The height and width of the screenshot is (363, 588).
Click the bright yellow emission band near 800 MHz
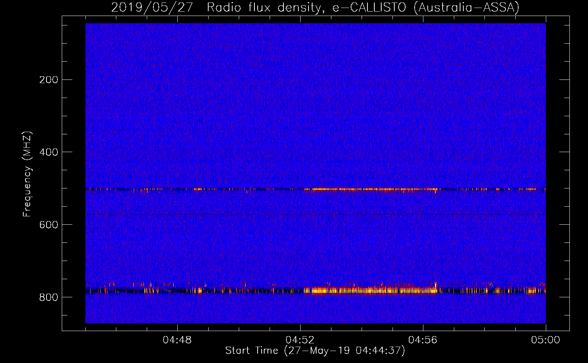coord(371,290)
